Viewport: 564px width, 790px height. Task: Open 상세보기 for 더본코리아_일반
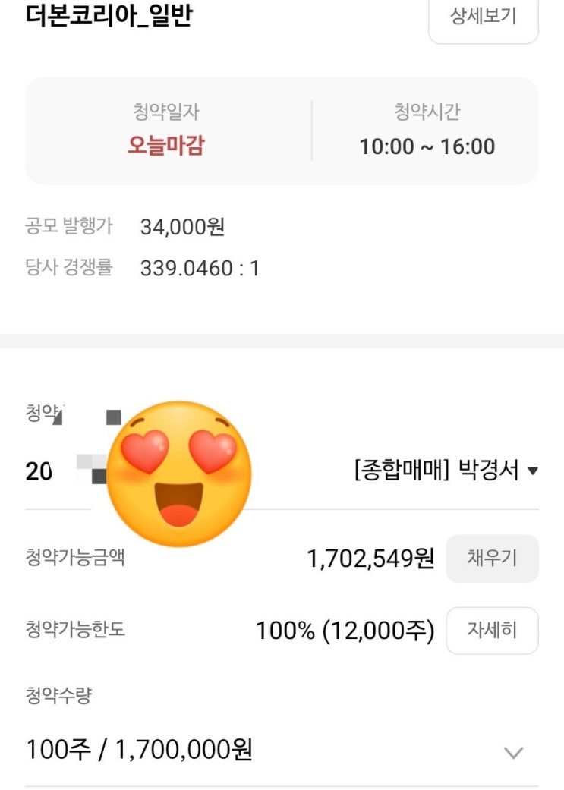(x=484, y=17)
